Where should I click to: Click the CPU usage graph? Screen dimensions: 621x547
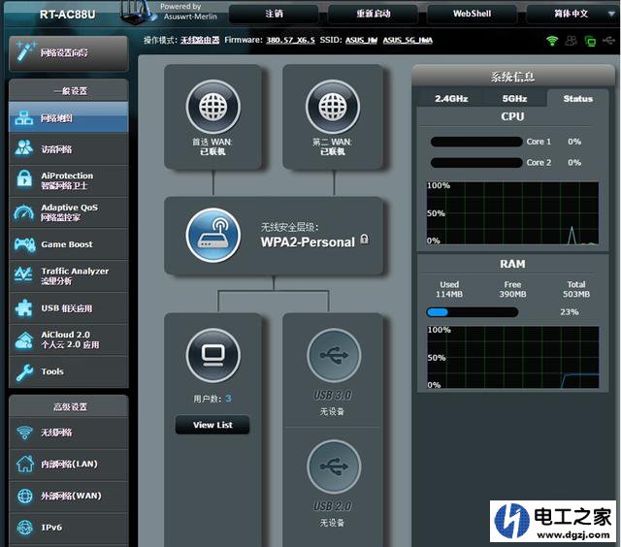pyautogui.click(x=512, y=212)
